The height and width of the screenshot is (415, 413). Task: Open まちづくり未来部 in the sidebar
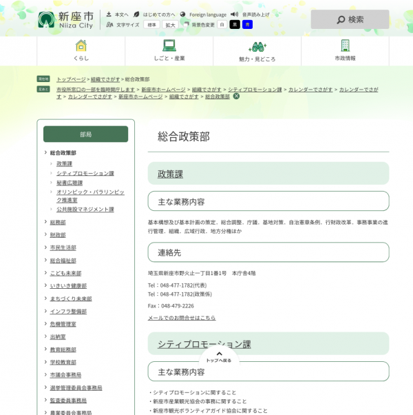click(x=71, y=298)
